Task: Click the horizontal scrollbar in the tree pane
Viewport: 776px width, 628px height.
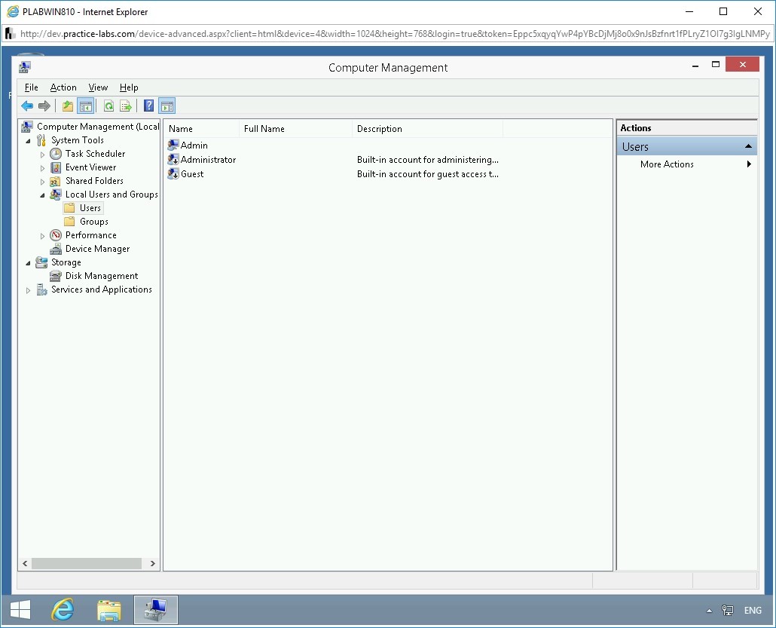Action: pyautogui.click(x=87, y=563)
